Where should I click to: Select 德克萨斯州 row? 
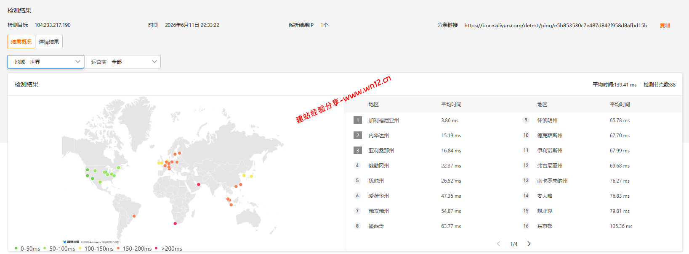pyautogui.click(x=598, y=135)
